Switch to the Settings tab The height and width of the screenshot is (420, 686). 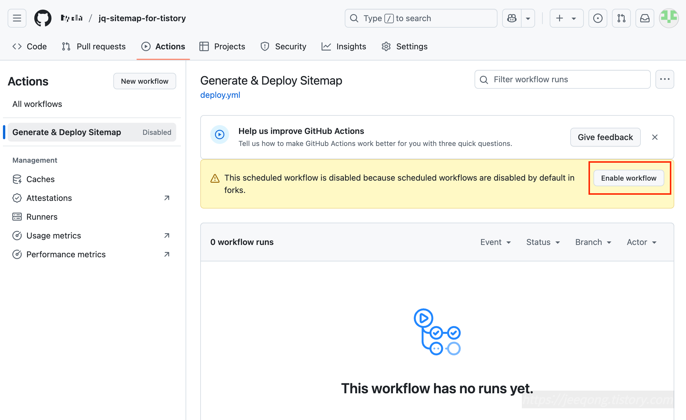point(404,46)
